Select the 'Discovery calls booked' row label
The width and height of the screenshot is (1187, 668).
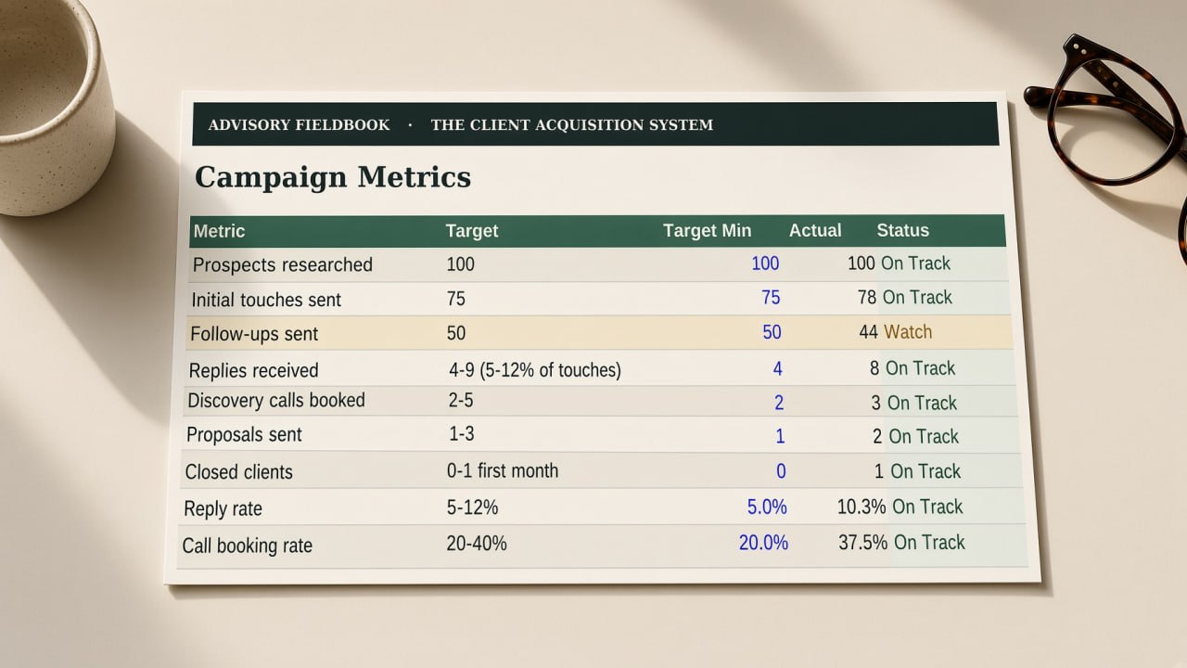[x=276, y=401]
